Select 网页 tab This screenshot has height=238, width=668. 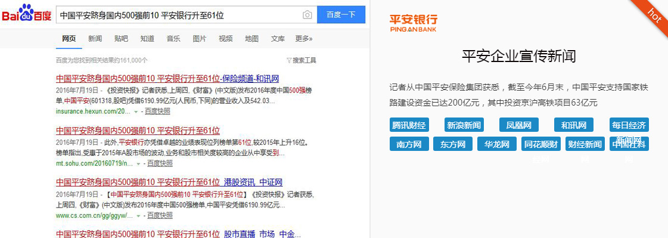click(69, 38)
